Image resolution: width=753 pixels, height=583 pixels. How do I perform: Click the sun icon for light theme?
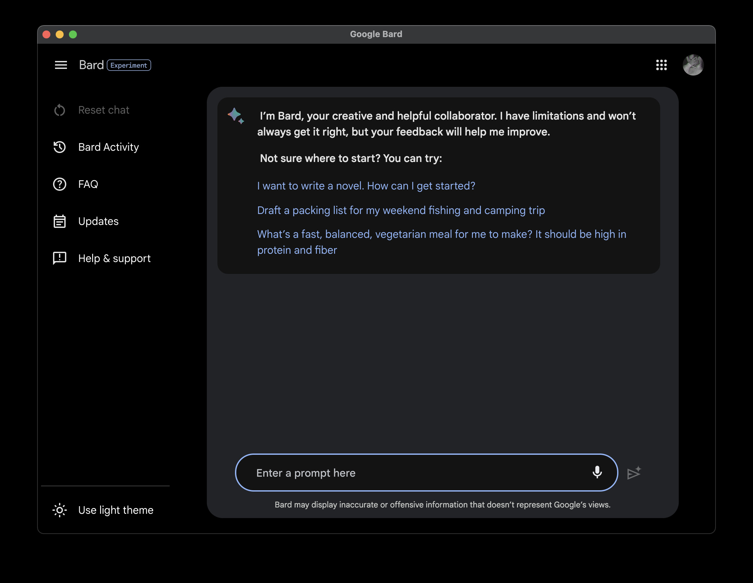60,510
